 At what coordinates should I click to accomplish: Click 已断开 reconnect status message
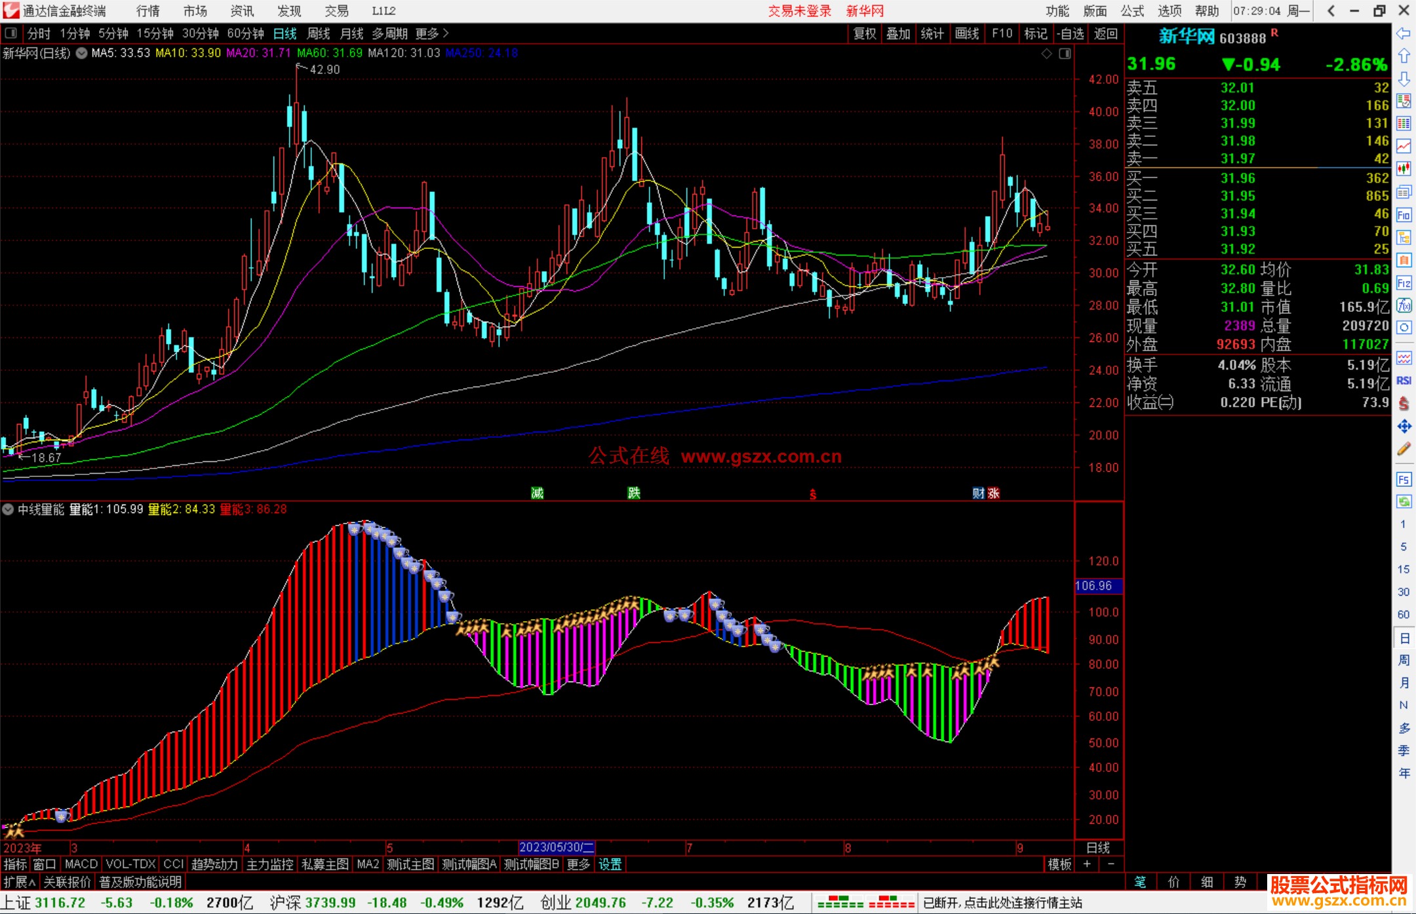click(x=1002, y=903)
